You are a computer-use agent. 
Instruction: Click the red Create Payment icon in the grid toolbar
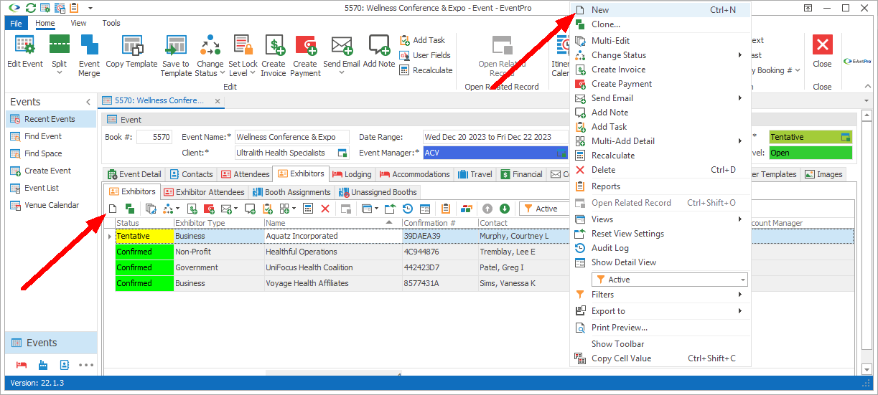[x=209, y=209]
